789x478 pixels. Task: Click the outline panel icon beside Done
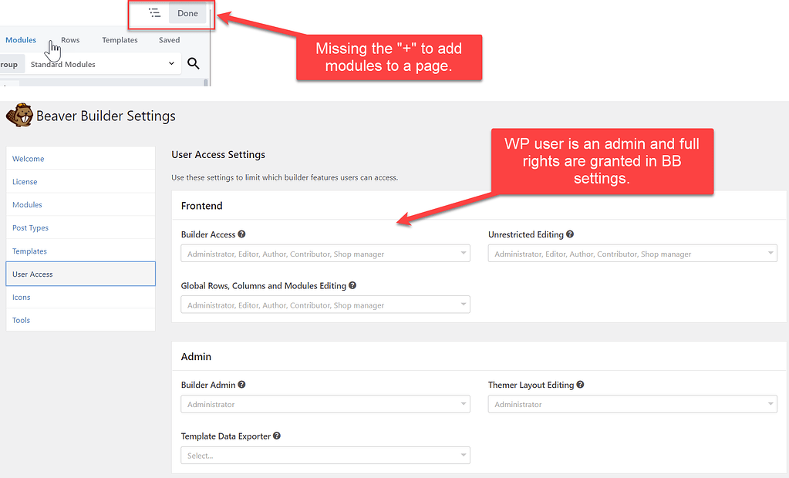(x=155, y=13)
